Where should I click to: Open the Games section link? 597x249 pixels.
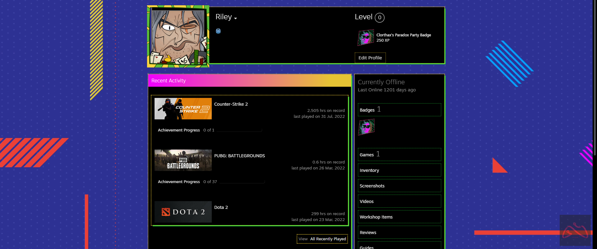pos(367,155)
